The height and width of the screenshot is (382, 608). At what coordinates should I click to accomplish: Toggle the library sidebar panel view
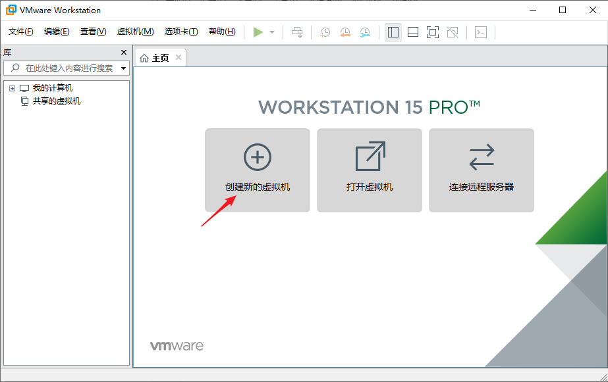393,32
